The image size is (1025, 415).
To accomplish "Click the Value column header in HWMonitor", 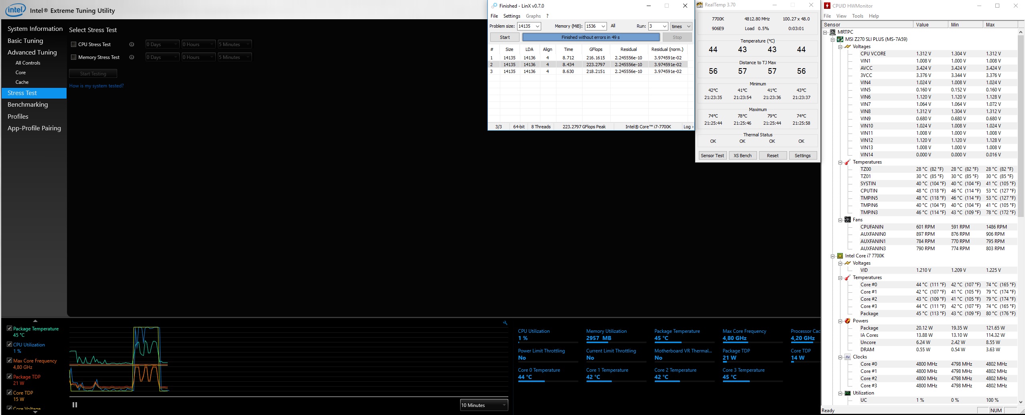I will pos(930,24).
